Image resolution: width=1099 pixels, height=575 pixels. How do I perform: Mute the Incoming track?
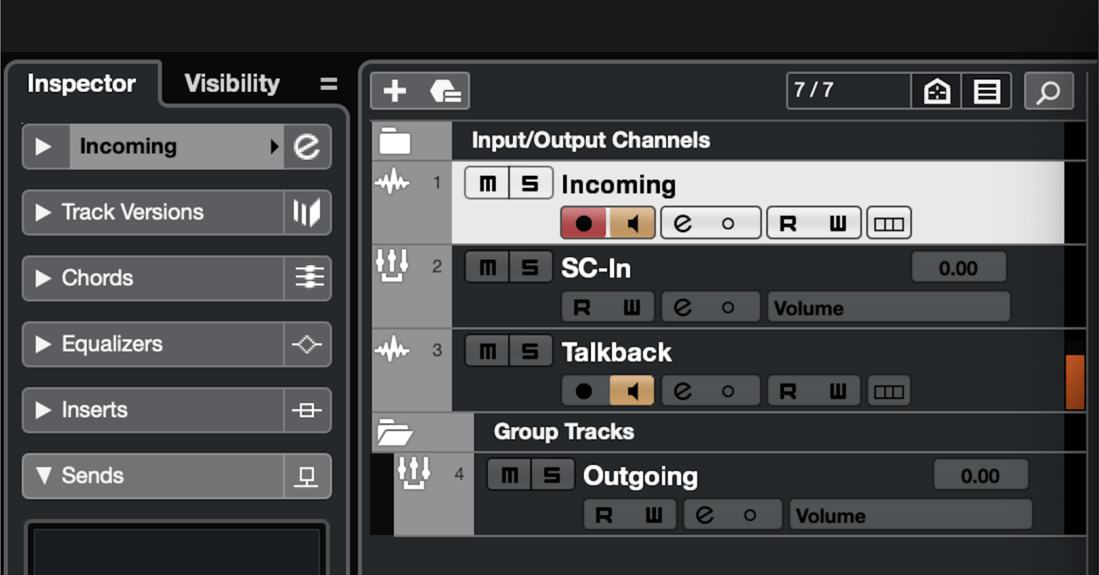tap(488, 183)
